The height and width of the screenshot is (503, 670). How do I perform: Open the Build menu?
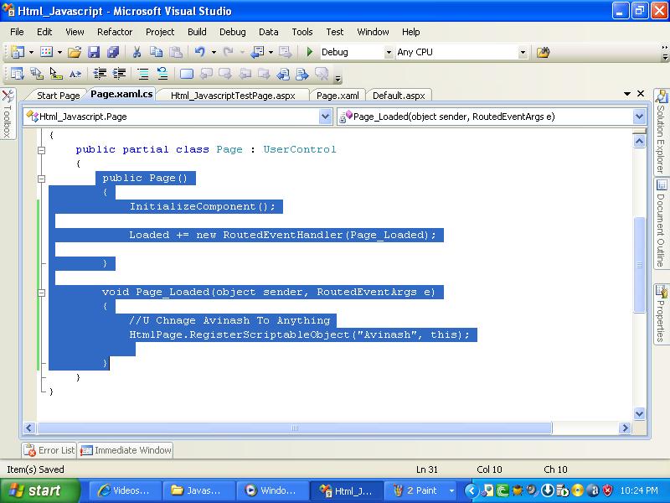coord(197,32)
